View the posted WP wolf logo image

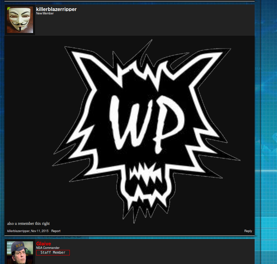146,131
